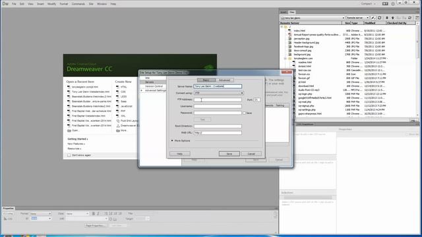Click PHP under Create New
422x237 pixels.
click(123, 111)
